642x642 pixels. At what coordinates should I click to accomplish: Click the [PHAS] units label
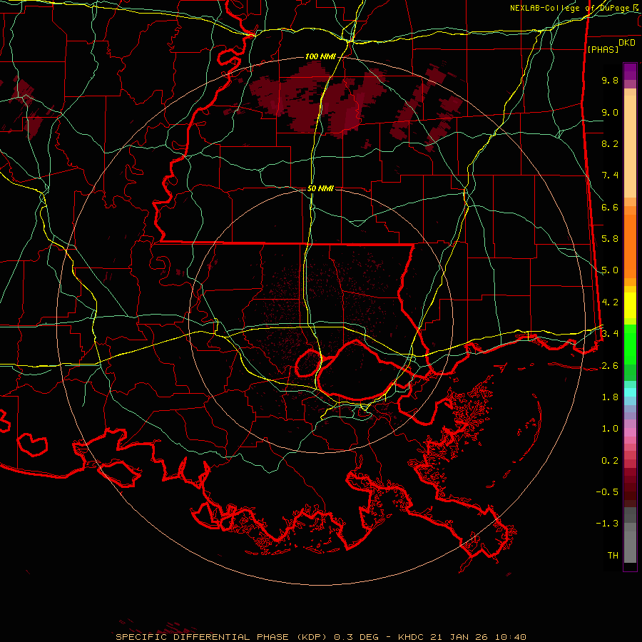603,50
